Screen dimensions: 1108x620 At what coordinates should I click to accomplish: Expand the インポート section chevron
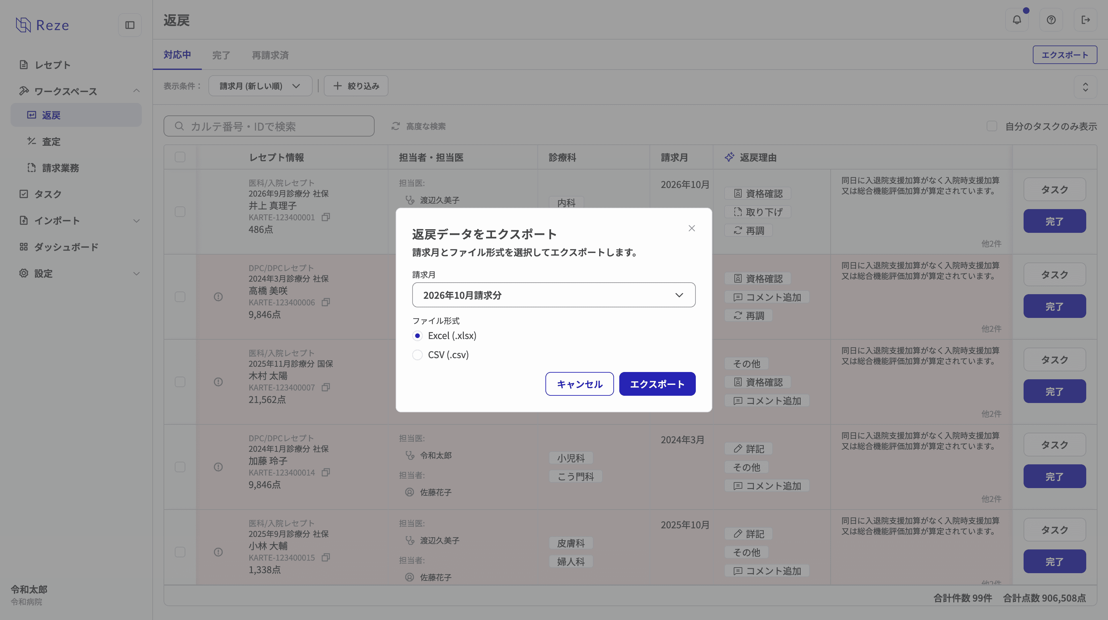coord(136,221)
